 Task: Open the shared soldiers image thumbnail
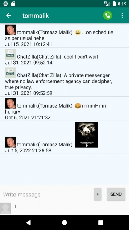(86, 135)
